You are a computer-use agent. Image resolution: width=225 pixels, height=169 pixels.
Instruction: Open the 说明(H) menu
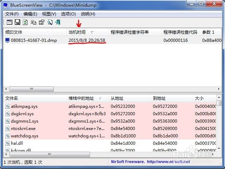coord(88,14)
